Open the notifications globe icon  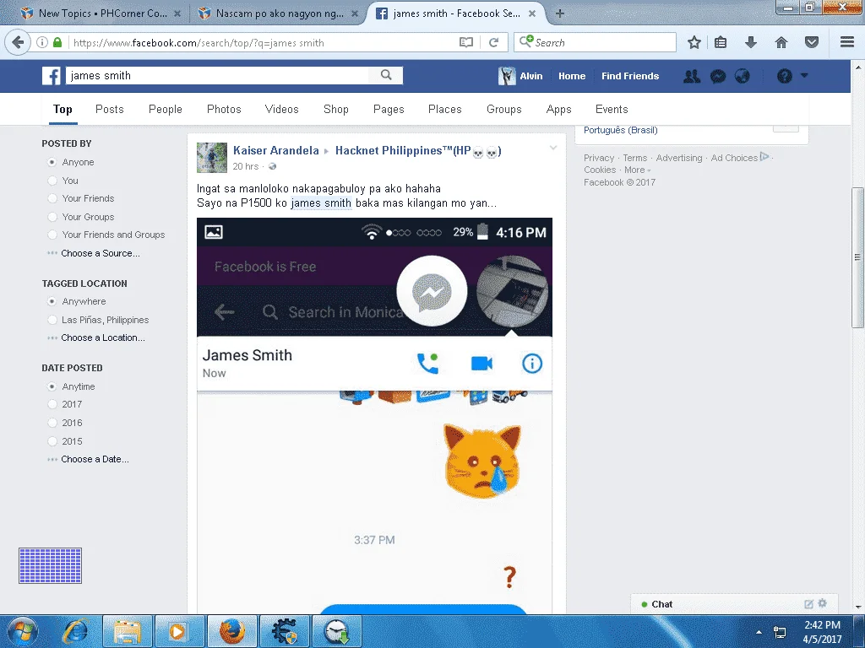(x=743, y=76)
